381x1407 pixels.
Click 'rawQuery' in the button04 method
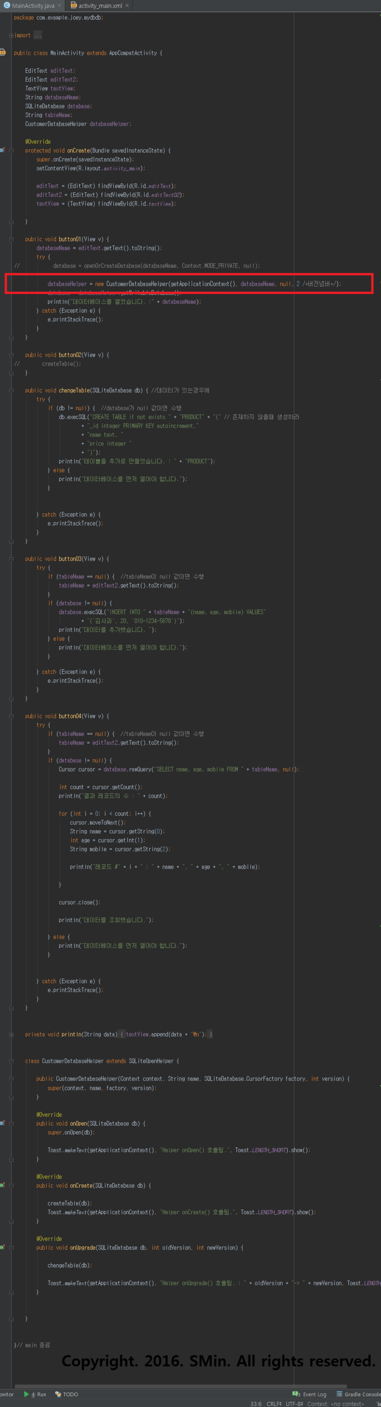click(142, 769)
